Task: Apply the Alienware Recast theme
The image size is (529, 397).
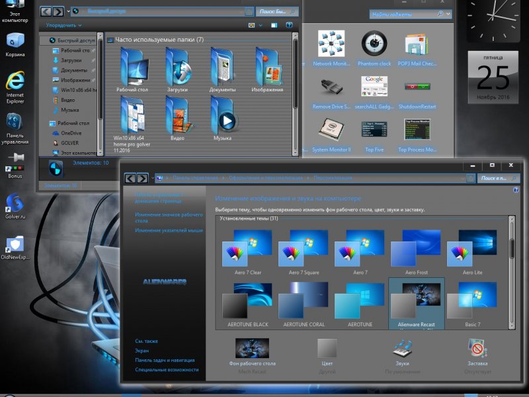Action: click(x=417, y=304)
